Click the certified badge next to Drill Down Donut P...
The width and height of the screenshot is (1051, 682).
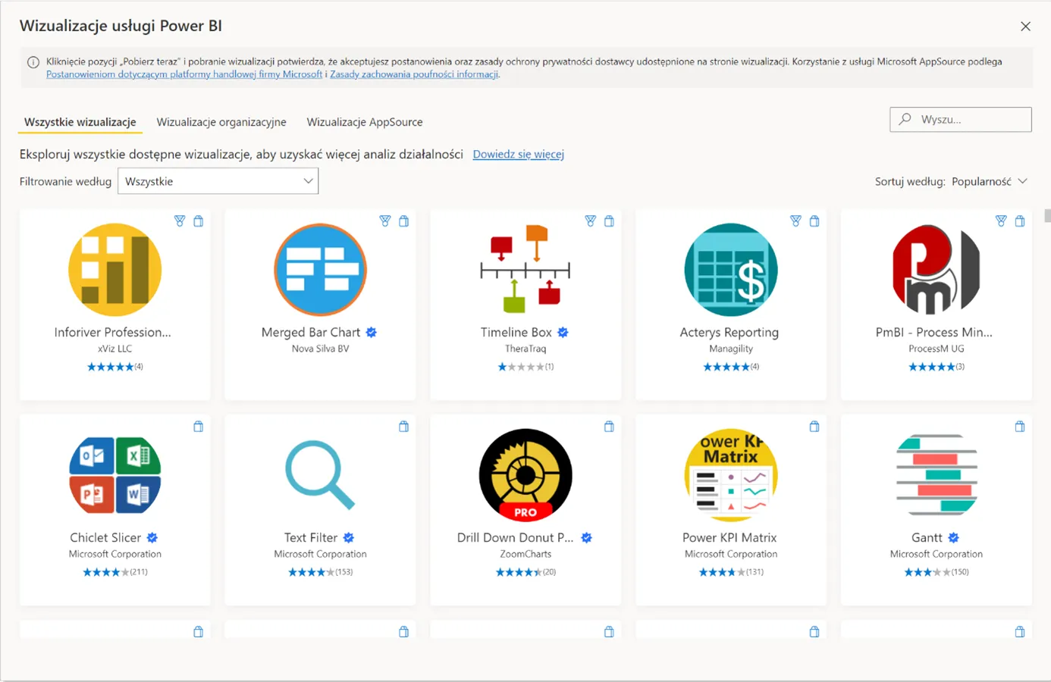click(587, 537)
